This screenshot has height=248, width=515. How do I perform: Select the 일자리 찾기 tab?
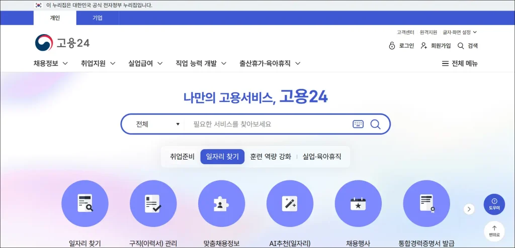pos(222,157)
